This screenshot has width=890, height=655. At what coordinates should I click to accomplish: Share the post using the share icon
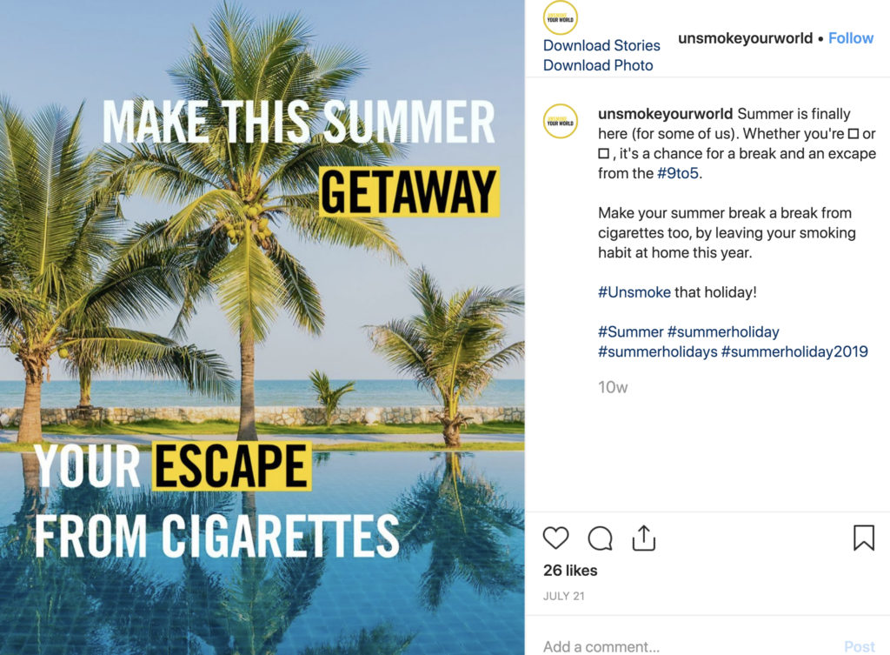click(x=644, y=538)
